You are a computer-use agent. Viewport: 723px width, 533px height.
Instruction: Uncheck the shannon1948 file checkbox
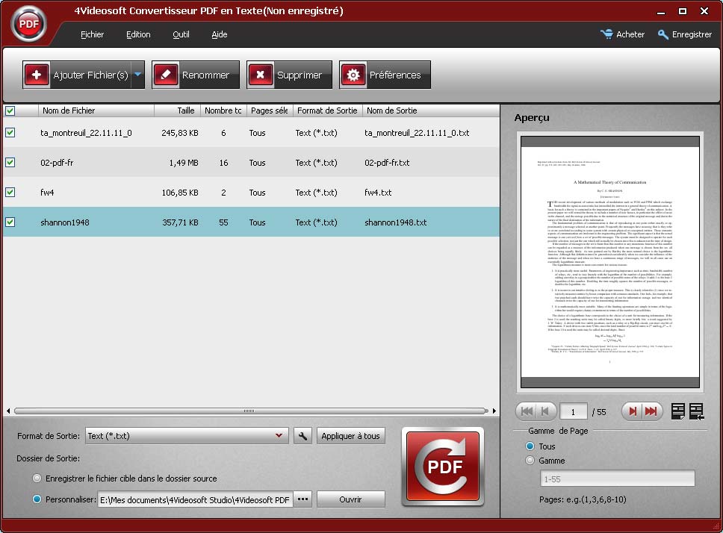[10, 222]
